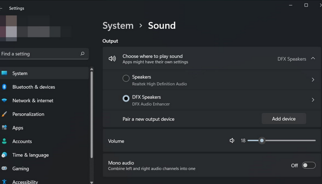Click the sidebar scroll down arrow

tap(92, 183)
